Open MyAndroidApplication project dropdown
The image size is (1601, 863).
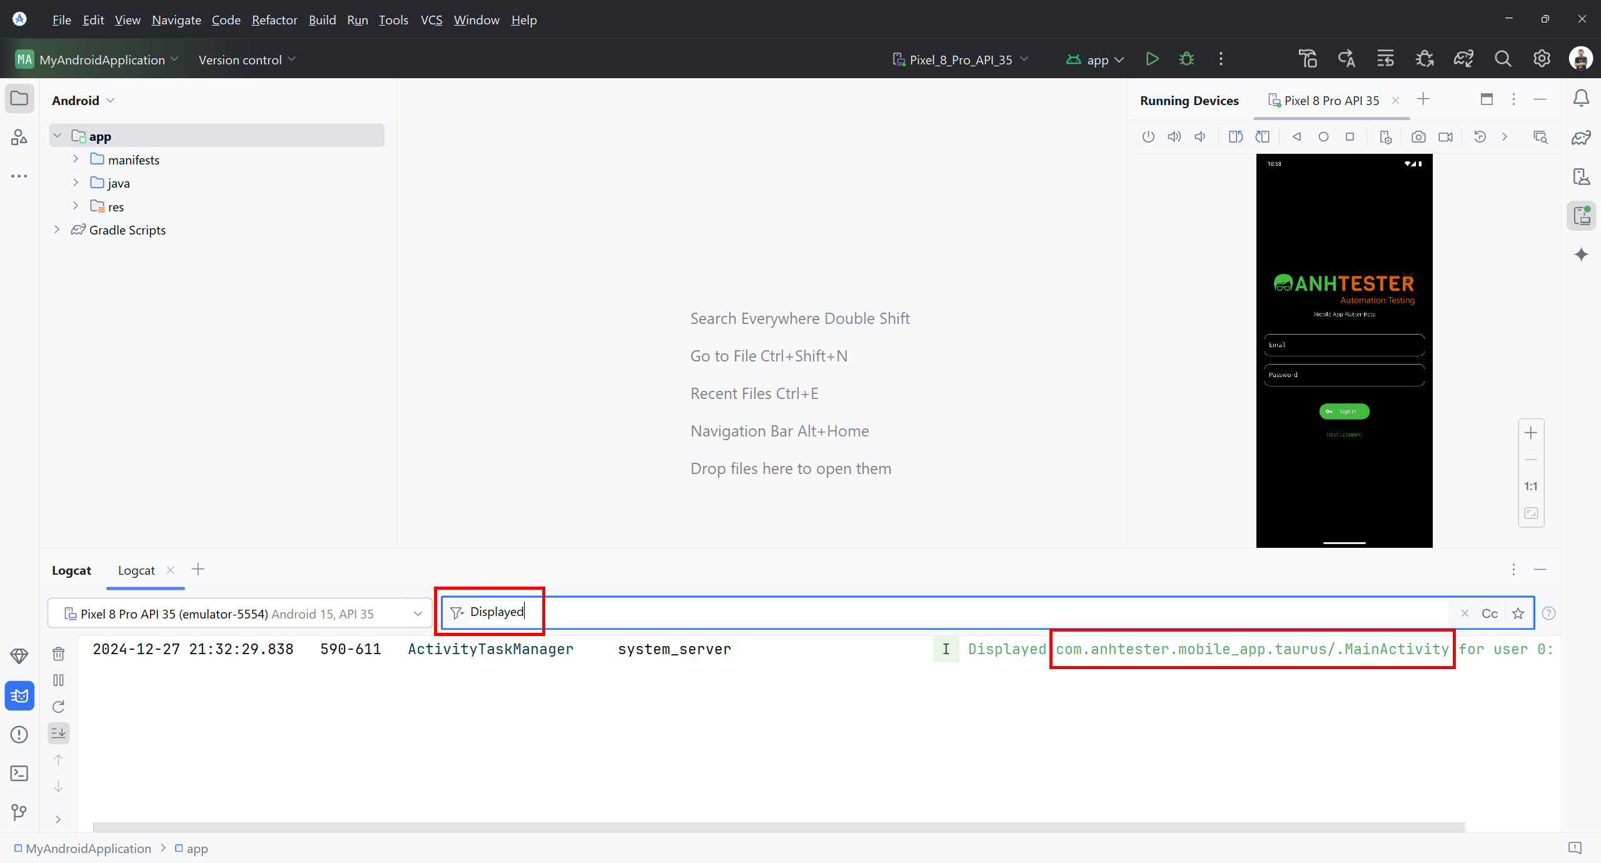pos(97,59)
